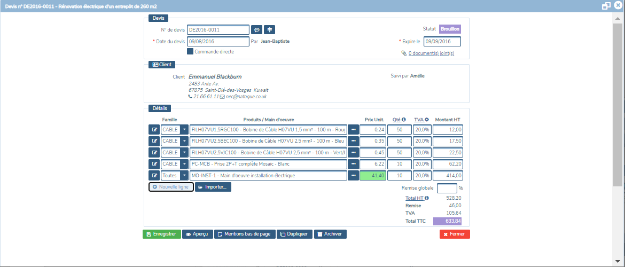Click the Remise globale percentage field

pyautogui.click(x=447, y=188)
